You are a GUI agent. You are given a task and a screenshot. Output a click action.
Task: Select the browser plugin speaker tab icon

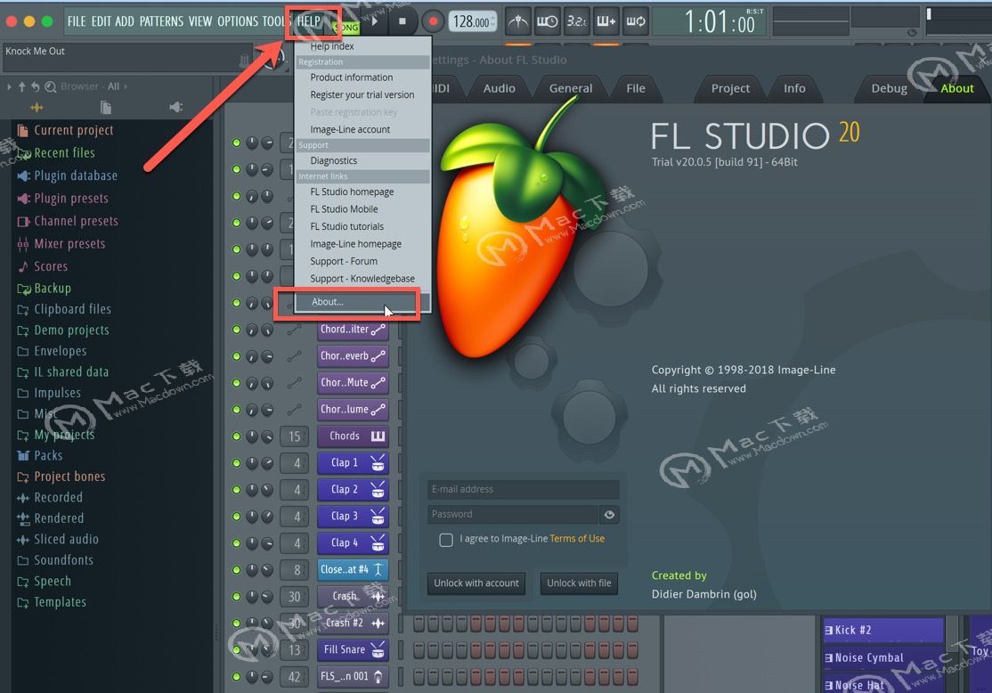(x=176, y=107)
